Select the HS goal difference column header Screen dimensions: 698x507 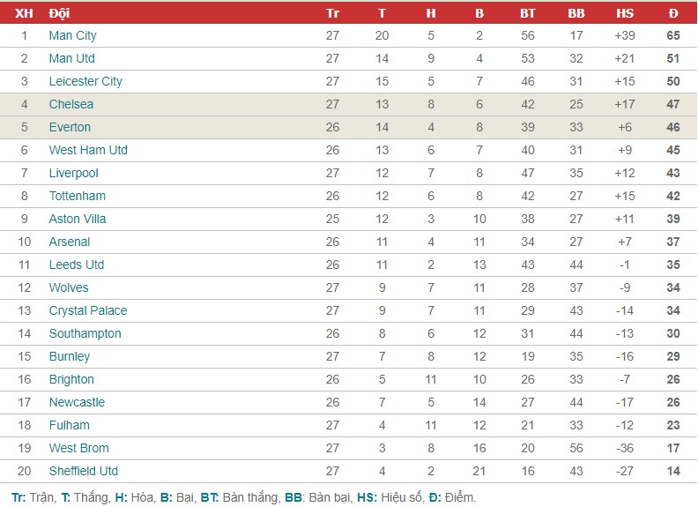tap(625, 13)
